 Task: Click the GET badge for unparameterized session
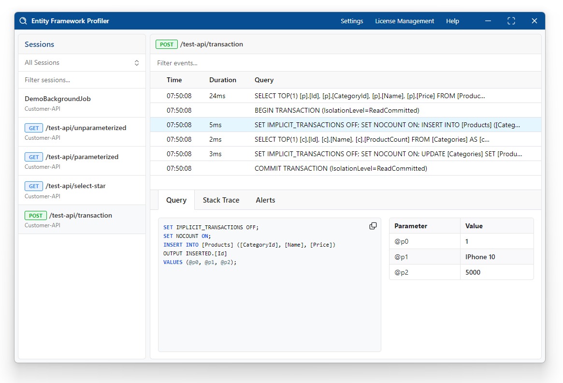pos(34,128)
